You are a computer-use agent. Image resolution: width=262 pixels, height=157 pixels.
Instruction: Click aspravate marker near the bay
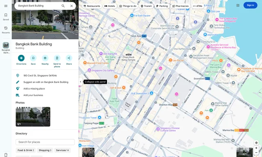[205, 34]
